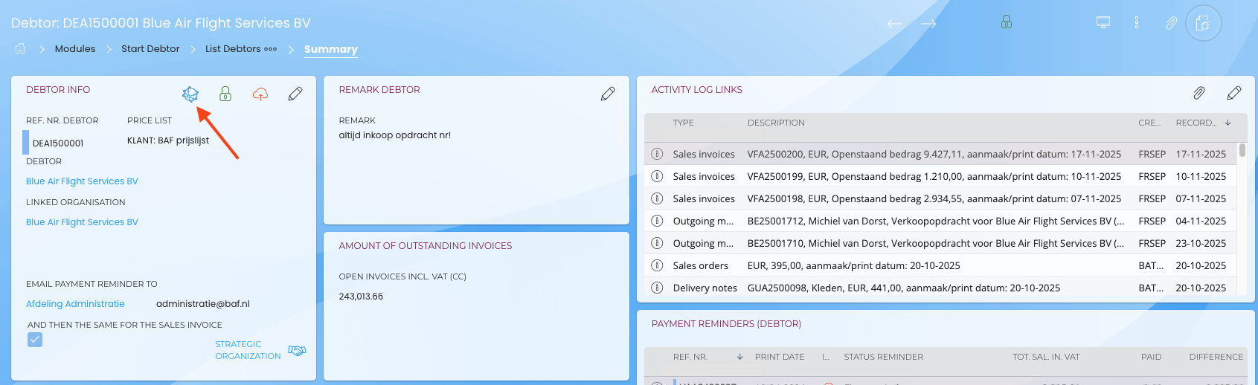Click the red cloud upload icon
1258x385 pixels.
pos(260,94)
